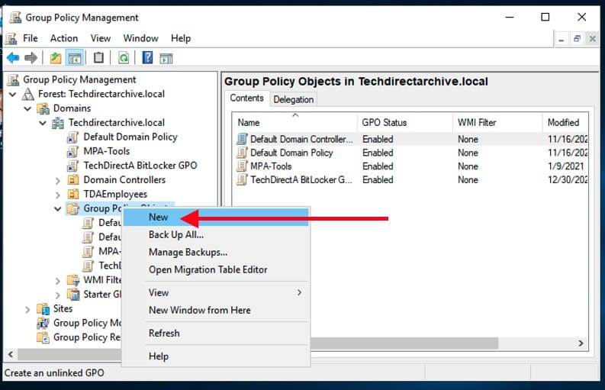This screenshot has height=390, width=605.
Task: Expand the Domain Controllers node
Action: [x=58, y=180]
